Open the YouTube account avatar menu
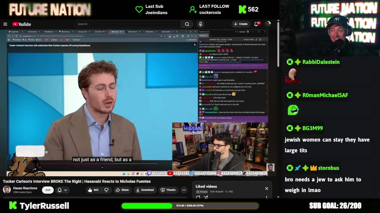The image size is (380, 213). pos(268,24)
